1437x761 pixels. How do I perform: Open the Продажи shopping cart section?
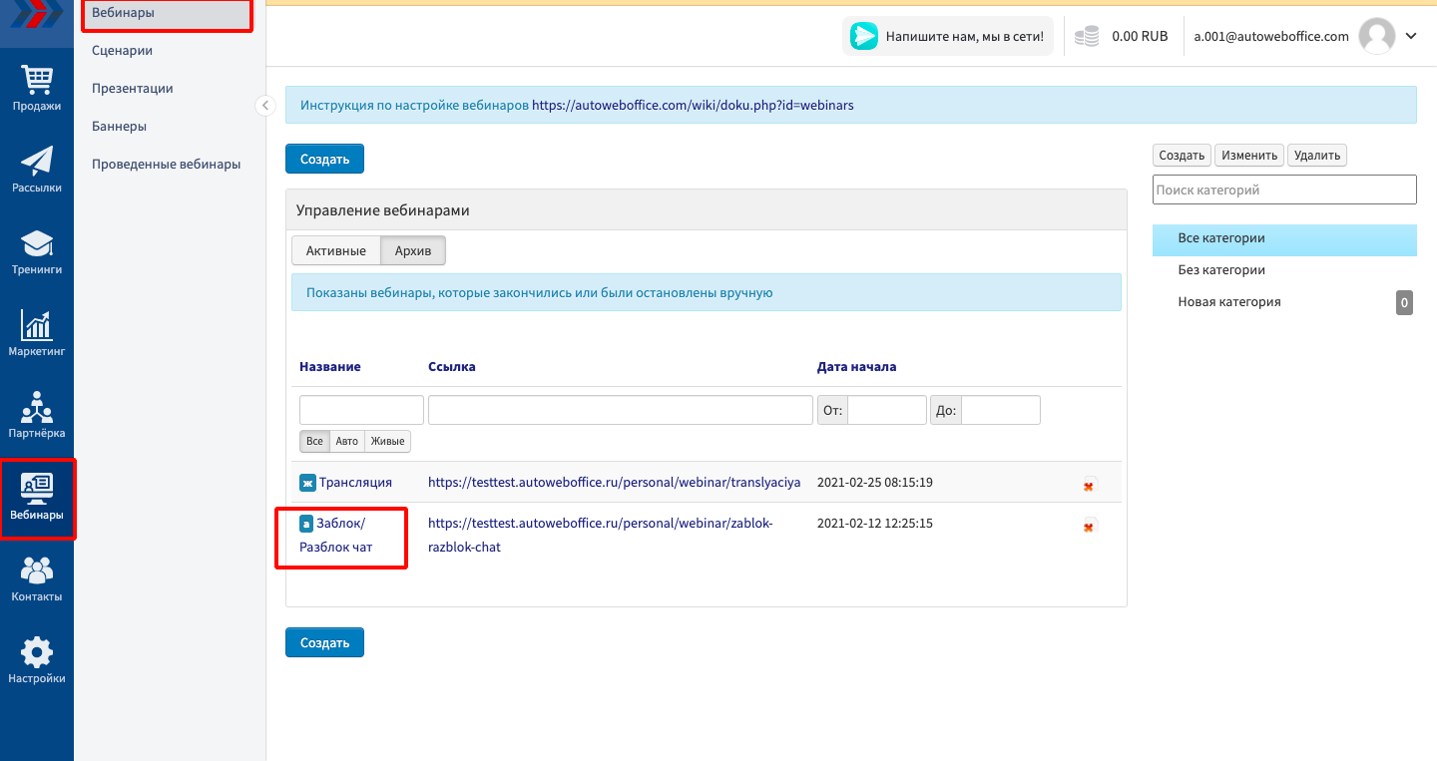coord(37,88)
